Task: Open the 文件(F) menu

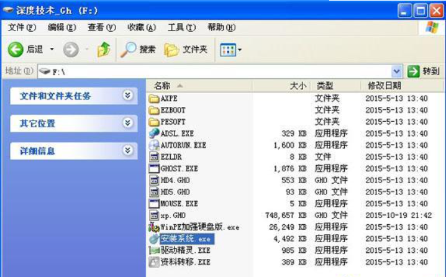Action: click(x=22, y=27)
